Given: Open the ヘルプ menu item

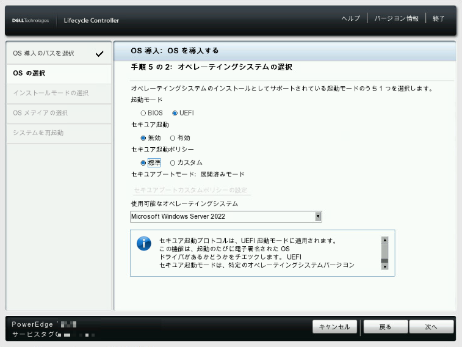Looking at the screenshot, I should pos(351,18).
